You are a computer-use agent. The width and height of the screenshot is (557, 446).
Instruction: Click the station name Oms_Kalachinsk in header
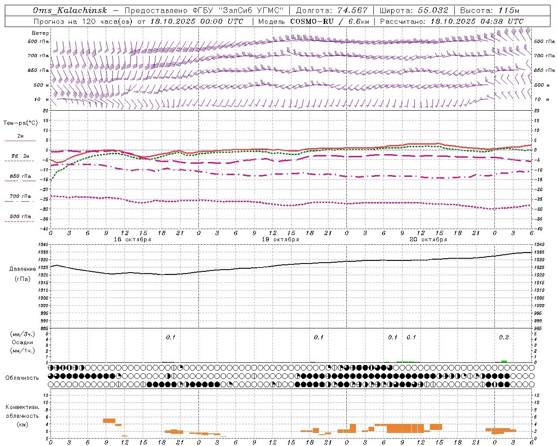(70, 10)
